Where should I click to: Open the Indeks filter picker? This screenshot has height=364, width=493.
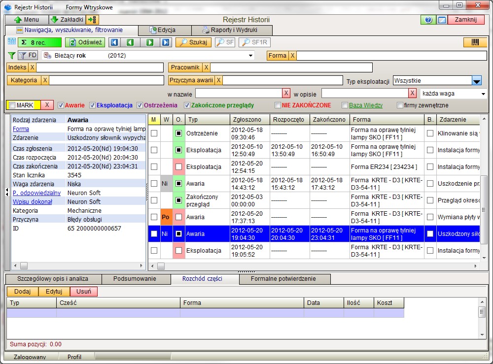pyautogui.click(x=17, y=67)
